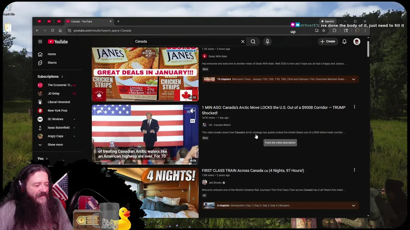Open New York Post subscription
This screenshot has width=410, height=230.
(x=57, y=111)
